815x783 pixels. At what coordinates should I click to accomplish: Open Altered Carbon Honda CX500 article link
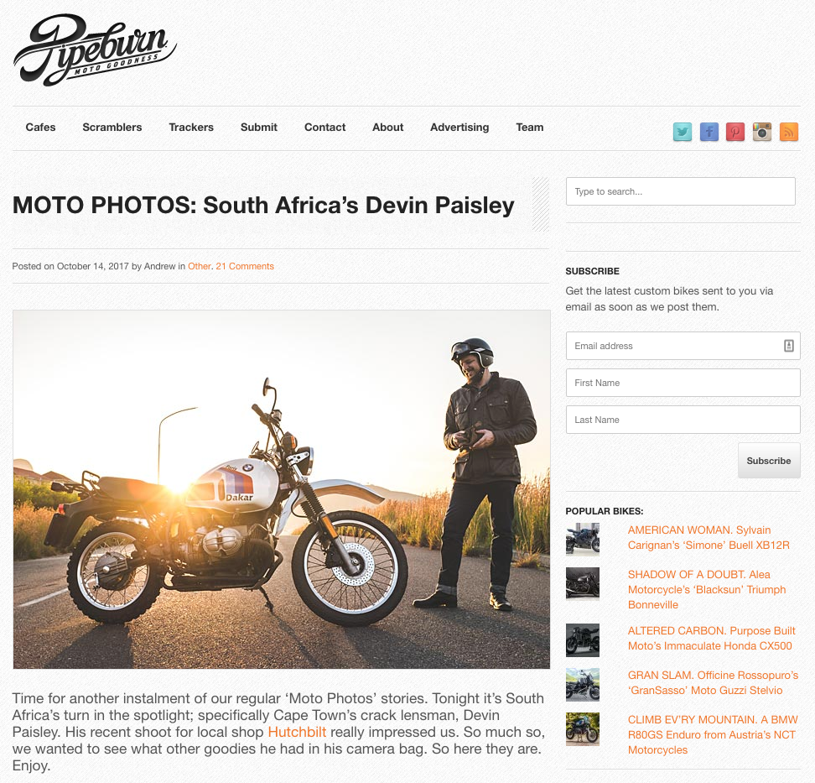(x=711, y=638)
